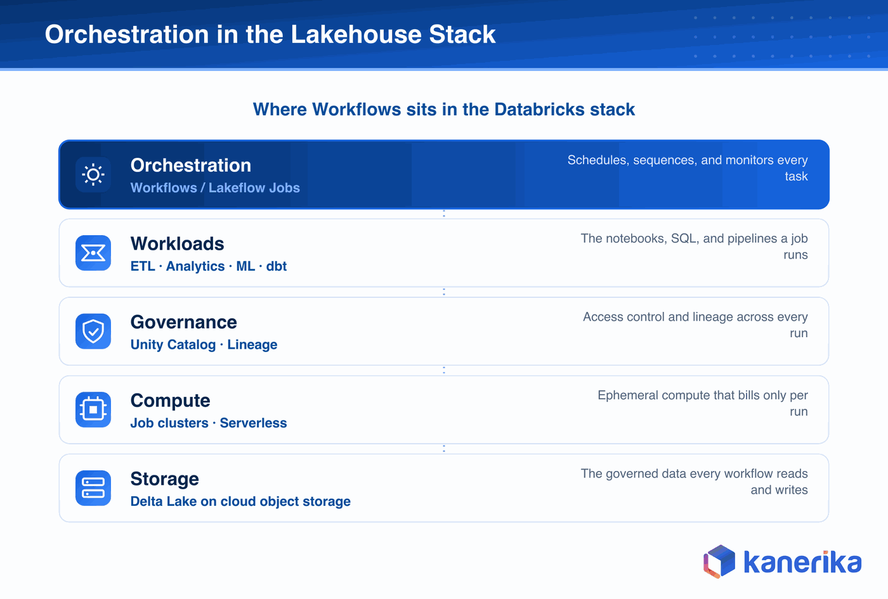
Task: Click 'Where Workflows sits in the Databricks stack'
Action: coord(444,110)
